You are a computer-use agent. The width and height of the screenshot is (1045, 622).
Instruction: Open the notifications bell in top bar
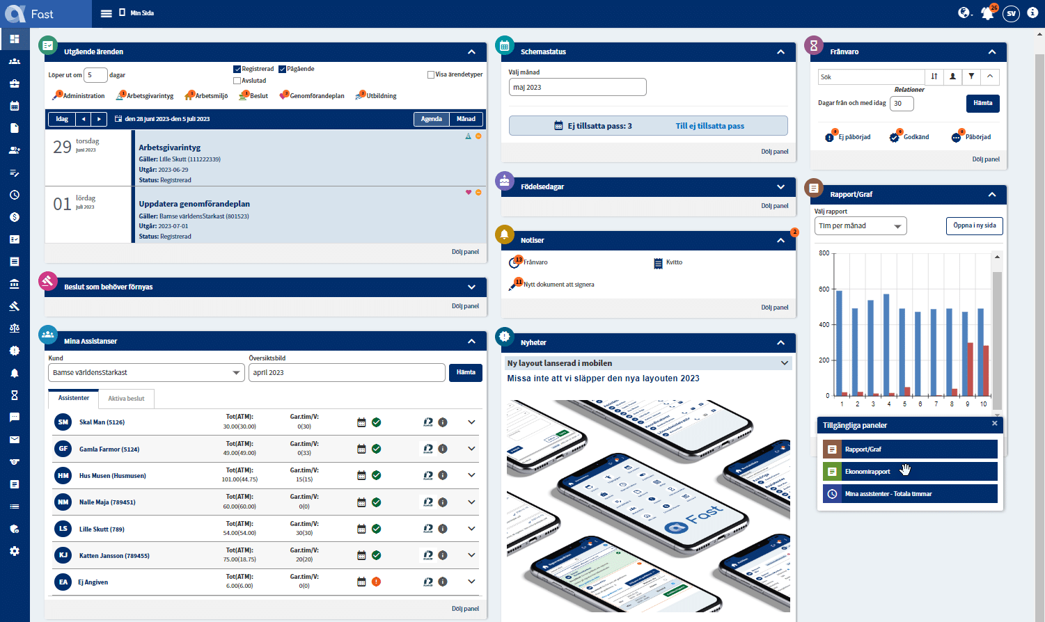tap(987, 13)
